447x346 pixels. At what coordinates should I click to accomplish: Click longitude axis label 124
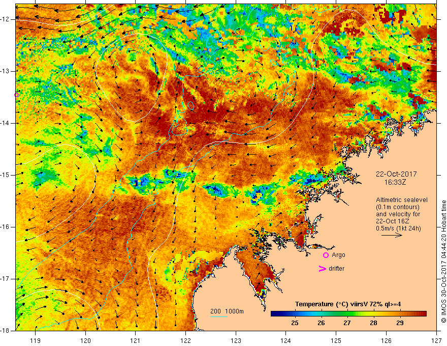click(x=286, y=340)
